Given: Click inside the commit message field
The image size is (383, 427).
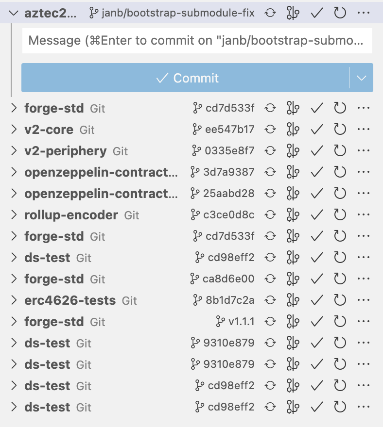Looking at the screenshot, I should tap(197, 41).
